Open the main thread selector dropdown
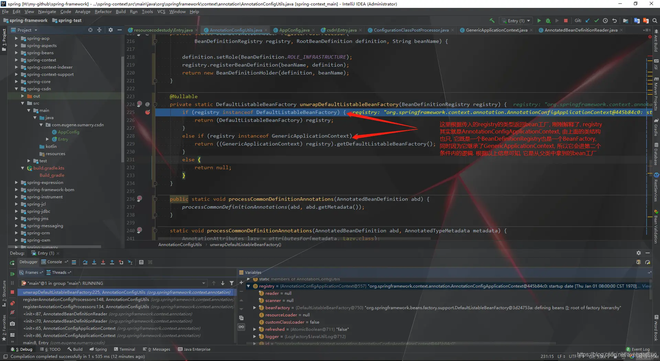Screen dimensions: 660x361 [x=114, y=283]
